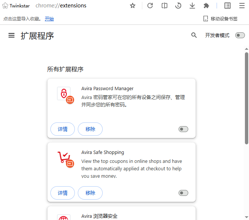Click the 所有扩展程序 section heading

click(x=65, y=69)
